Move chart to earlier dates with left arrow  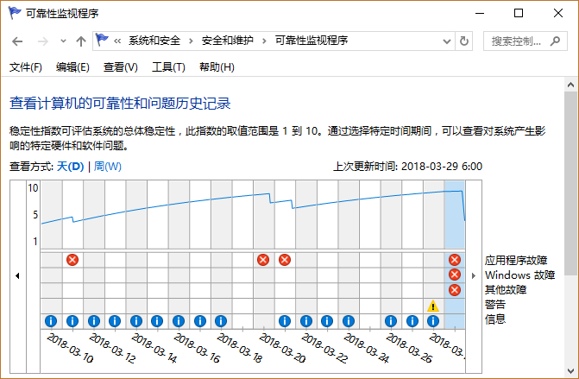tap(17, 276)
